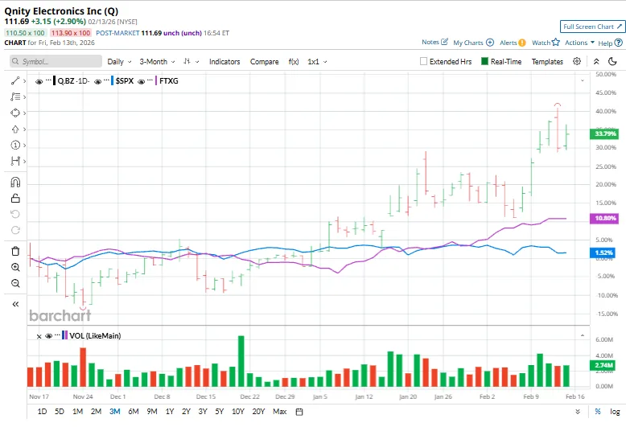
Task: Click the $SPX blue color bar
Action: coord(113,81)
